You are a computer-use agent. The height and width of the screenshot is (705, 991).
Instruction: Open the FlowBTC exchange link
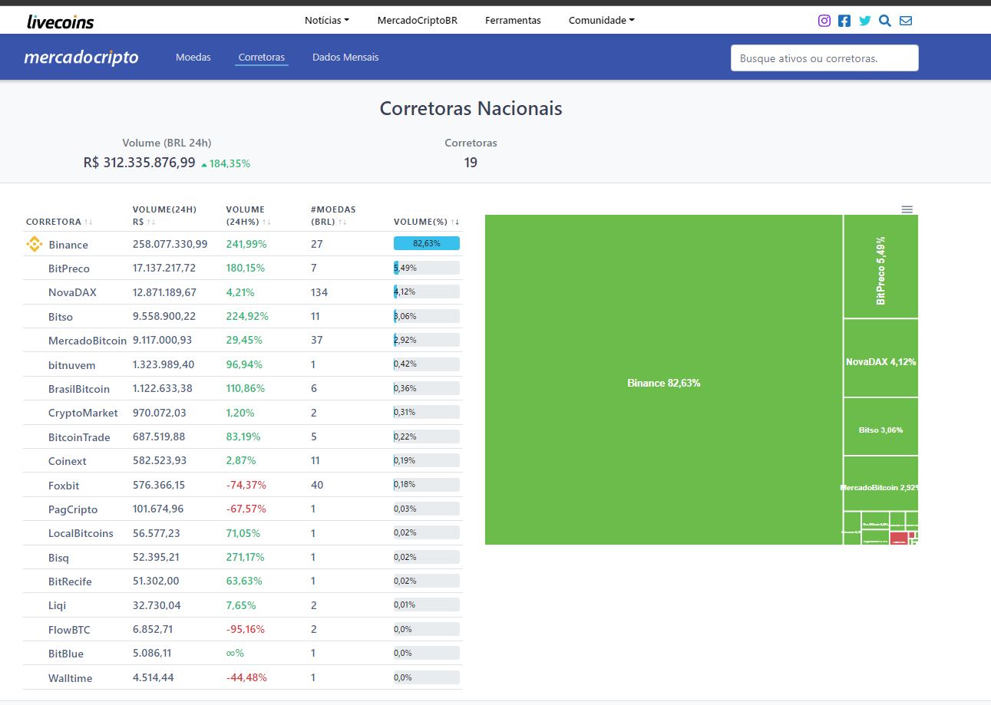[69, 630]
